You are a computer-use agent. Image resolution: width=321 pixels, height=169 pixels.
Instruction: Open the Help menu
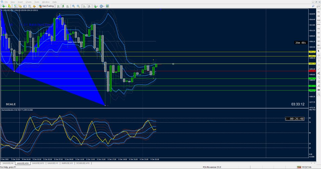point(55,2)
